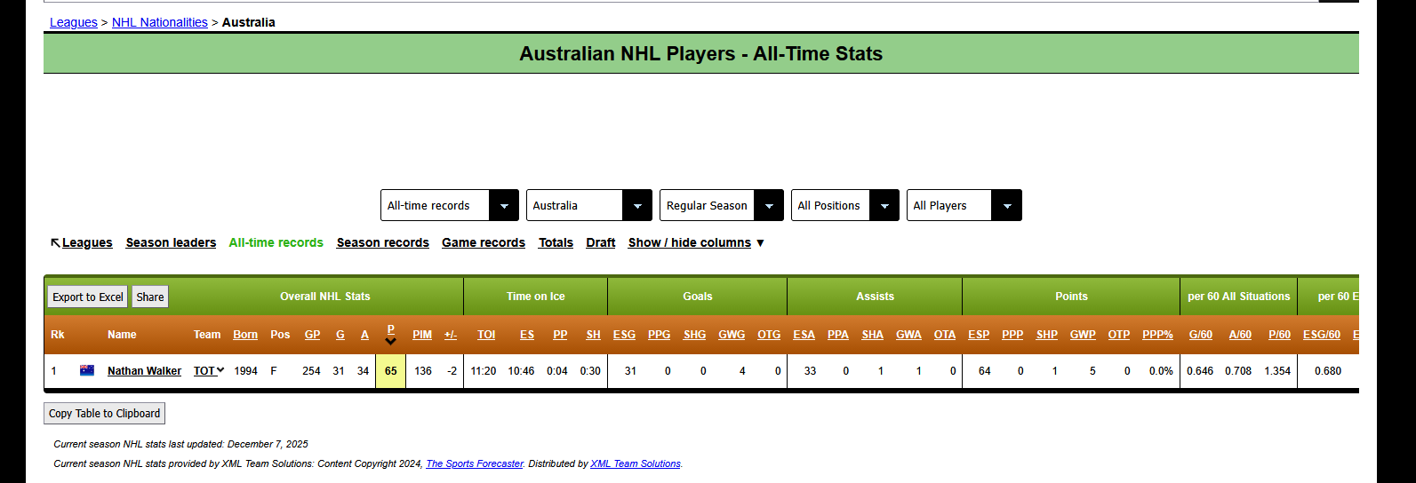Image resolution: width=1416 pixels, height=483 pixels.
Task: Open Leagues breadcrumb link
Action: 74,22
